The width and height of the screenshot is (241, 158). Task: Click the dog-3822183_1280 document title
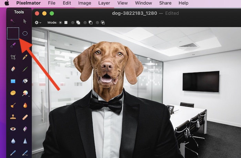point(135,13)
